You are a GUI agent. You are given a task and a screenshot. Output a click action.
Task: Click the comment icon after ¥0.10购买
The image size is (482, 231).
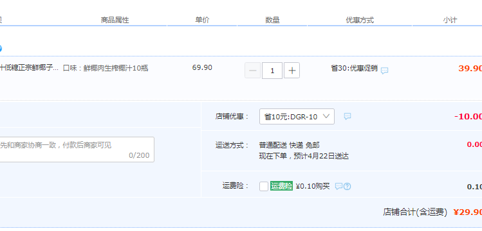(x=338, y=186)
